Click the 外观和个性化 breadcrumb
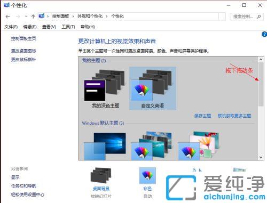The image size is (267, 203). coord(90,16)
